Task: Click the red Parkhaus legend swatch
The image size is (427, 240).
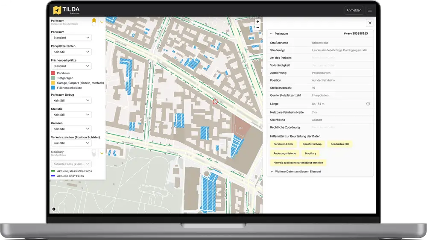Action: (x=53, y=73)
